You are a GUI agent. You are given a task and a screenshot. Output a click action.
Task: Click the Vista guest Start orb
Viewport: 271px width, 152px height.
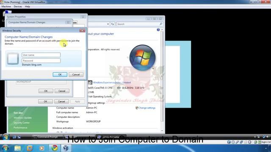[x=6, y=137]
